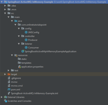Viewport: 108px width, 105px height.
Task: Collapse the main folder arrow
Action: (x=9, y=17)
